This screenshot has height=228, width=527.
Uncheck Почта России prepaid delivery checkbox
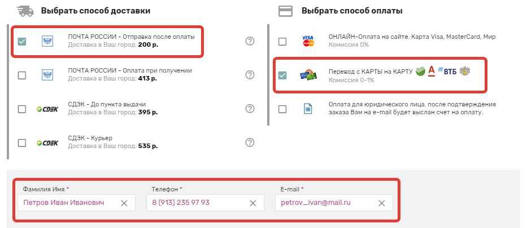22,42
